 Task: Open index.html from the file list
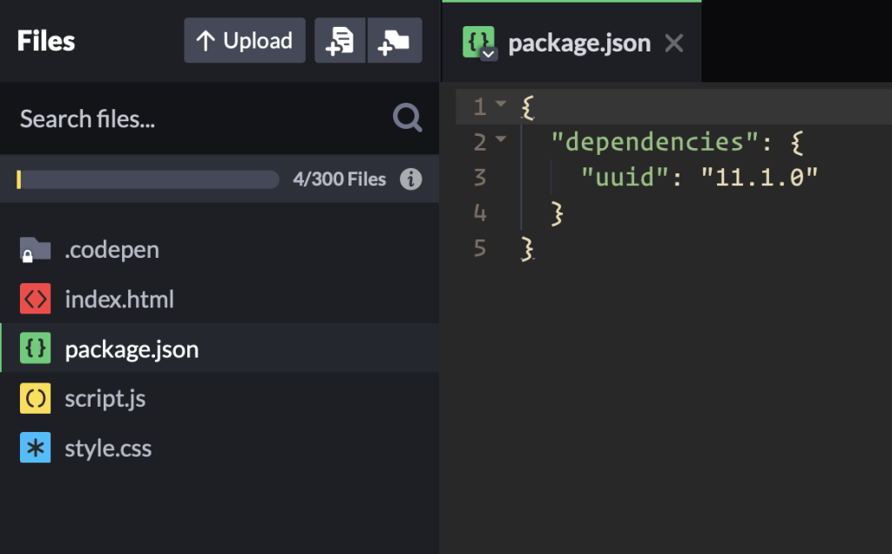pyautogui.click(x=118, y=300)
